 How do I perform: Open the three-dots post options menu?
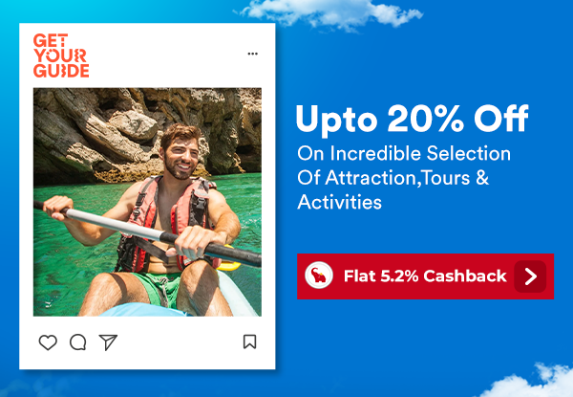(x=252, y=54)
